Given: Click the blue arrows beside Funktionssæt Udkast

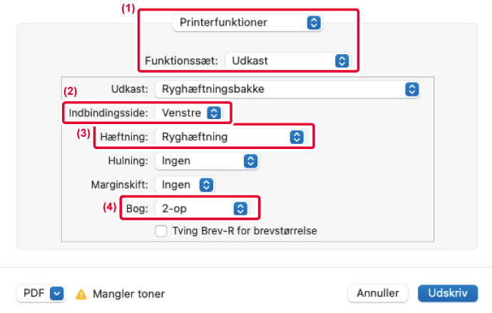Looking at the screenshot, I should tap(342, 61).
